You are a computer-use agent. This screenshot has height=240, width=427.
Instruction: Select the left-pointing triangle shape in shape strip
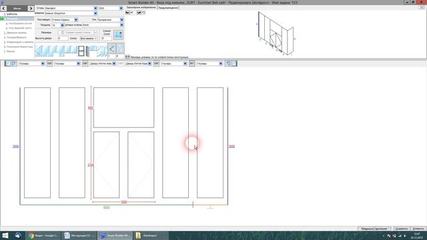pos(39,51)
